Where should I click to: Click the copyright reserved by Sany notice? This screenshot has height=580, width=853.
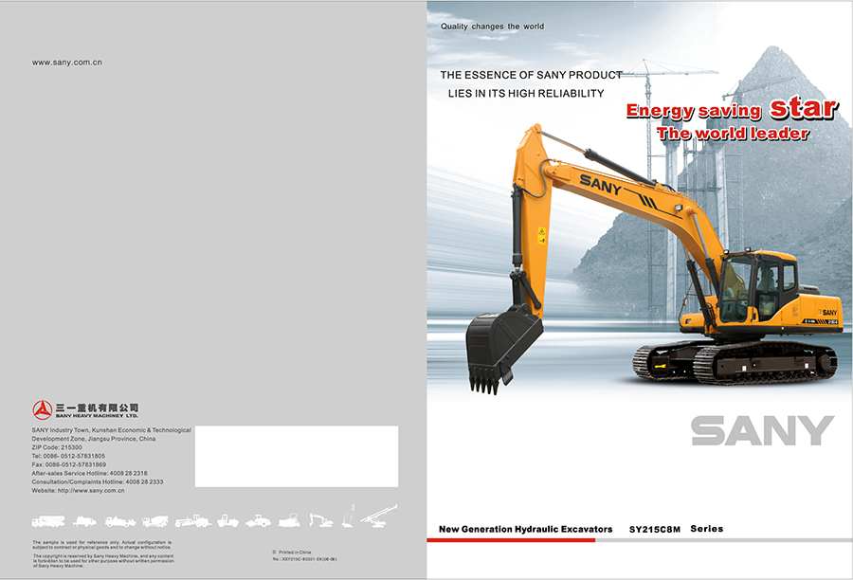point(103,561)
